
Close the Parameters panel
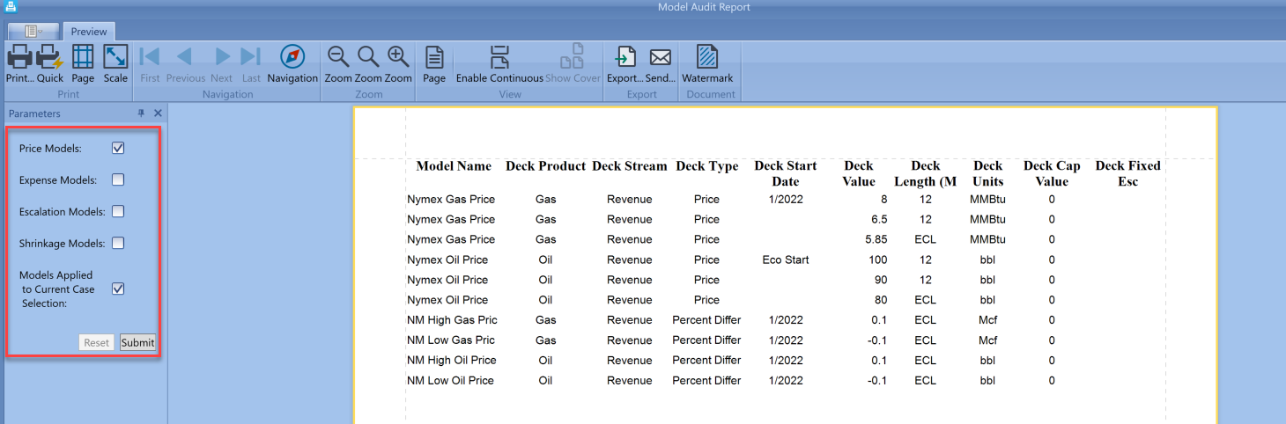(158, 113)
